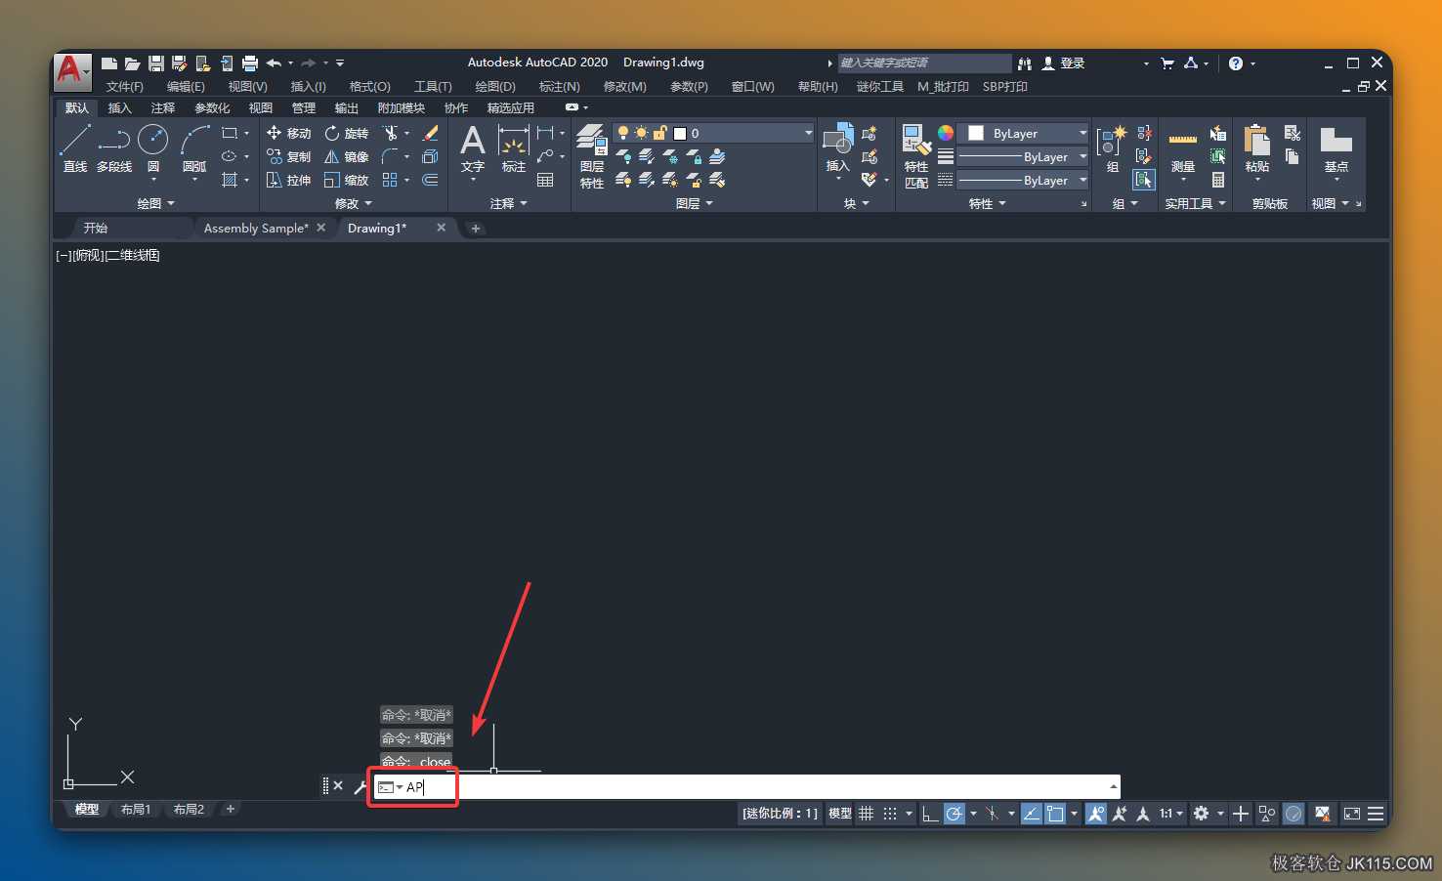Open the Format (格式) menu
The height and width of the screenshot is (881, 1442).
coord(370,87)
